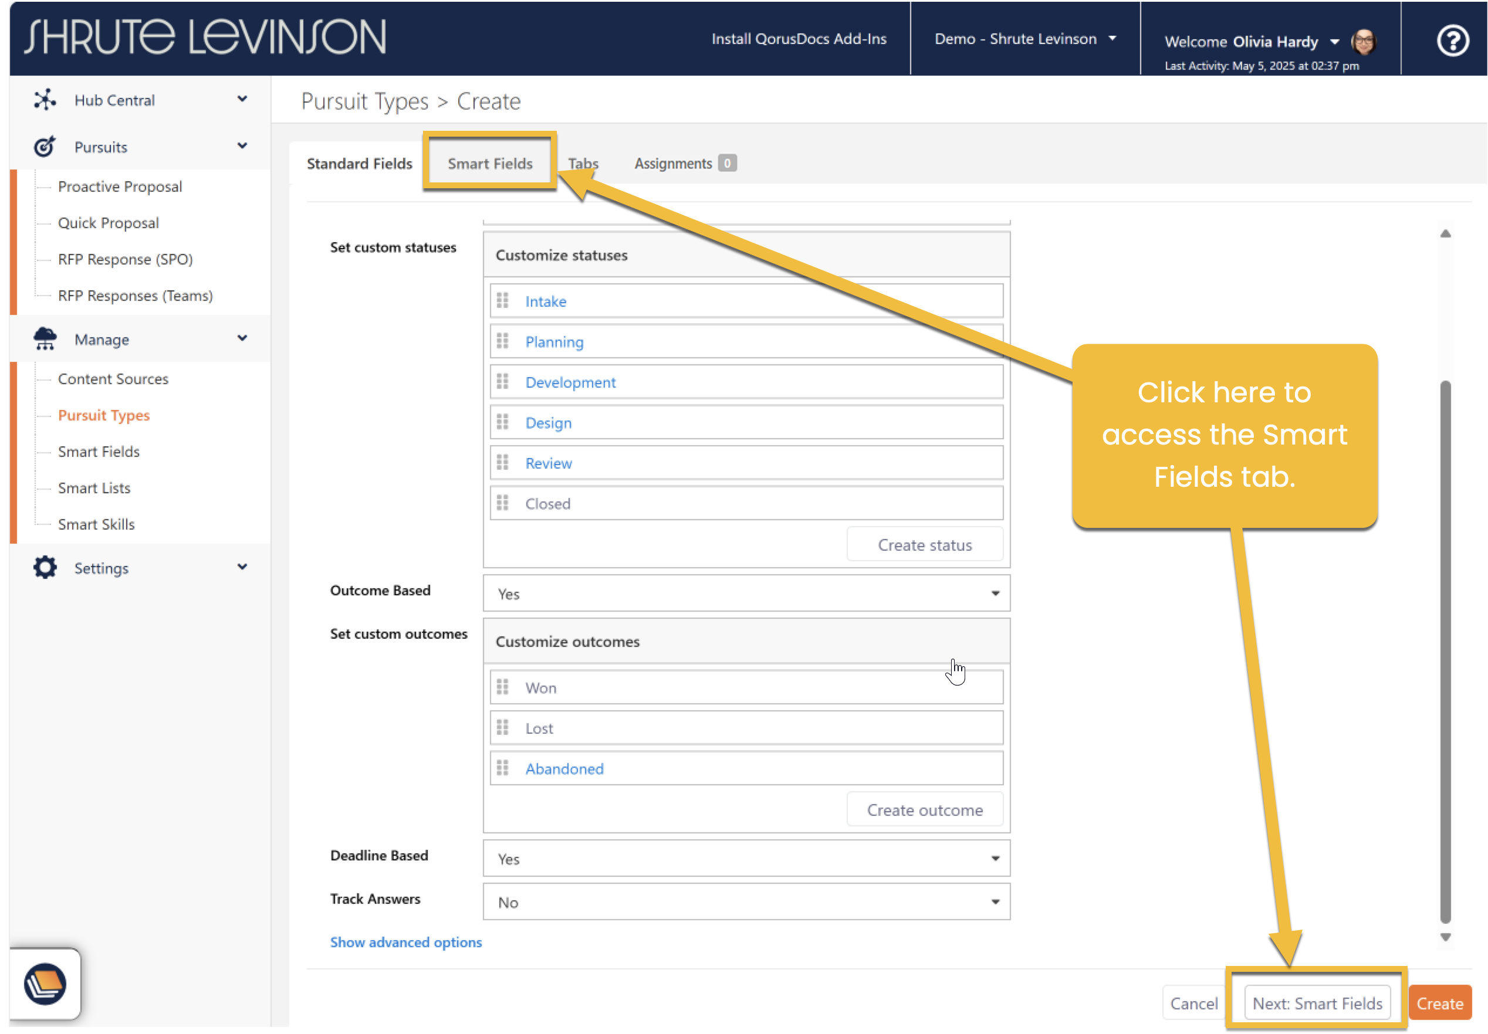Click the Abandoned outcome drag handle

502,768
